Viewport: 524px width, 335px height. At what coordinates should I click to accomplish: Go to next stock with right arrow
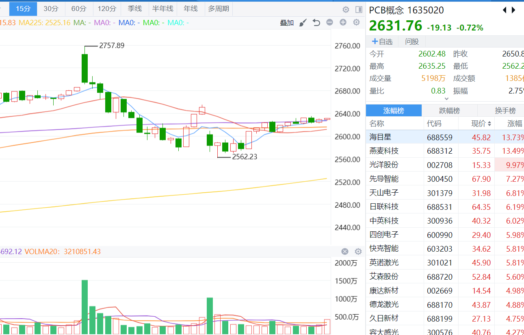514,10
